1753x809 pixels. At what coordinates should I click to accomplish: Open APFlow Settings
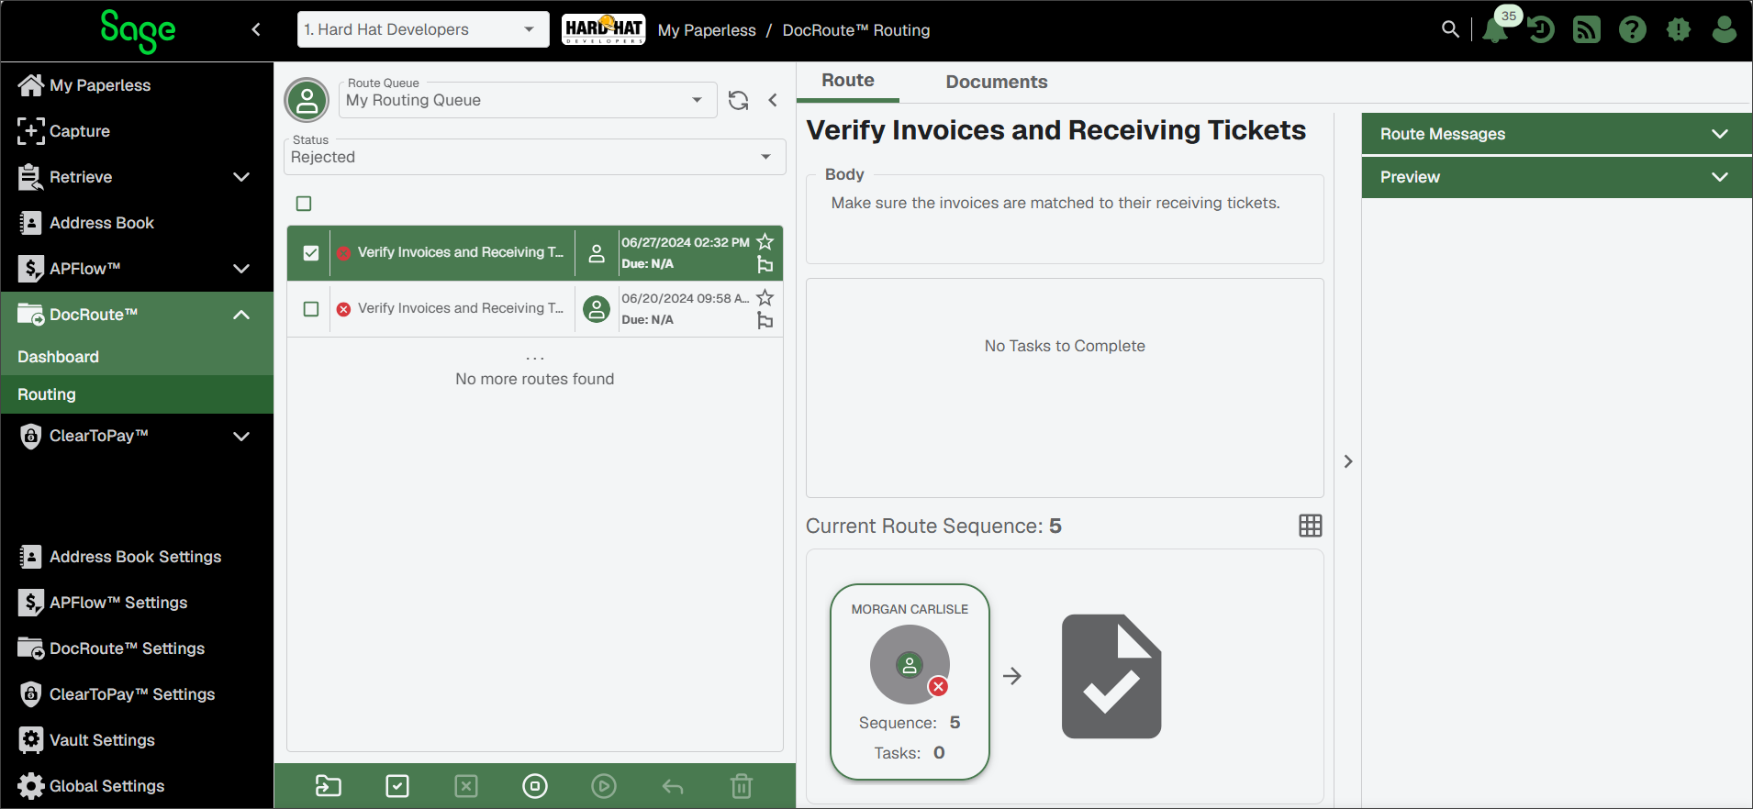pyautogui.click(x=137, y=603)
